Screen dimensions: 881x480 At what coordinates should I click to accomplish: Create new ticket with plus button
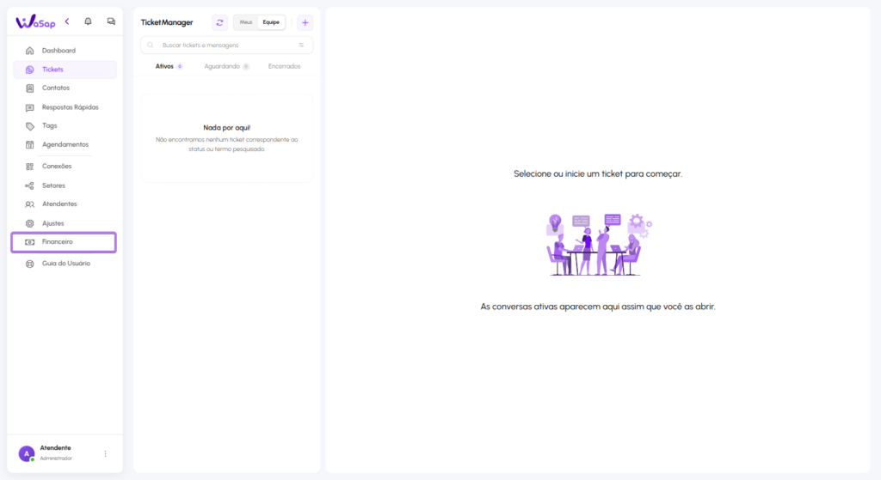tap(305, 22)
